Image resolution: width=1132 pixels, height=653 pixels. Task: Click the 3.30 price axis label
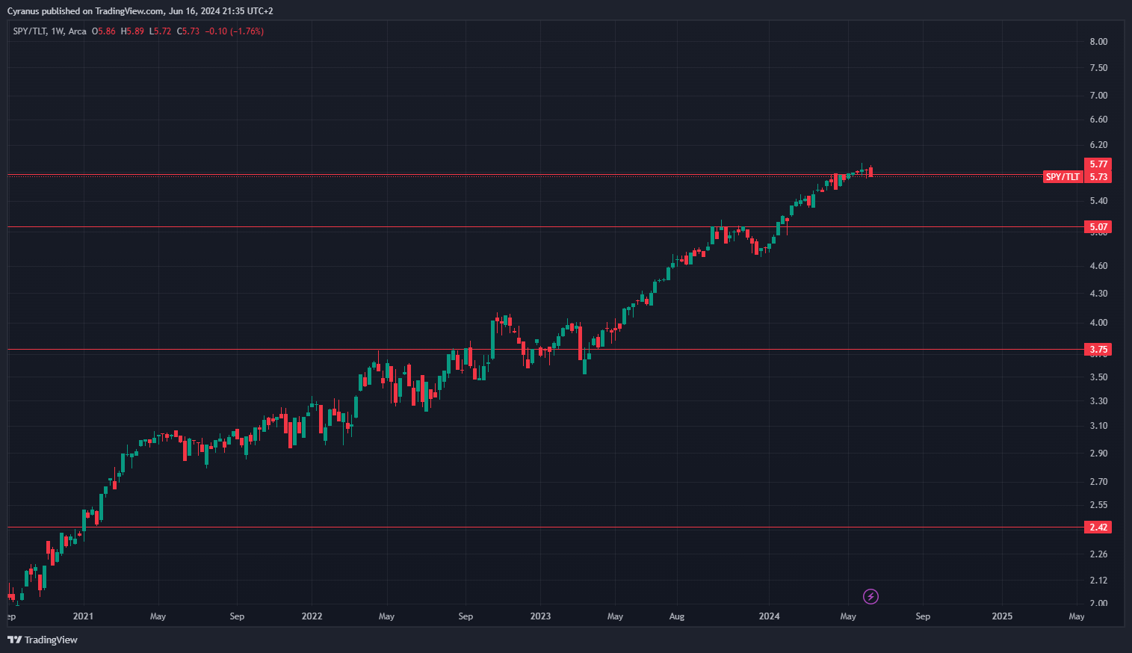click(1098, 401)
